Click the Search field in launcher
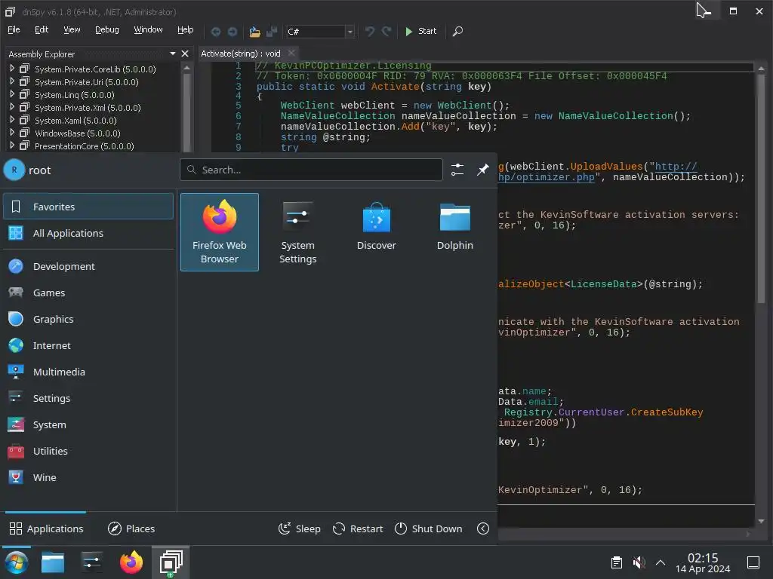 click(x=311, y=170)
